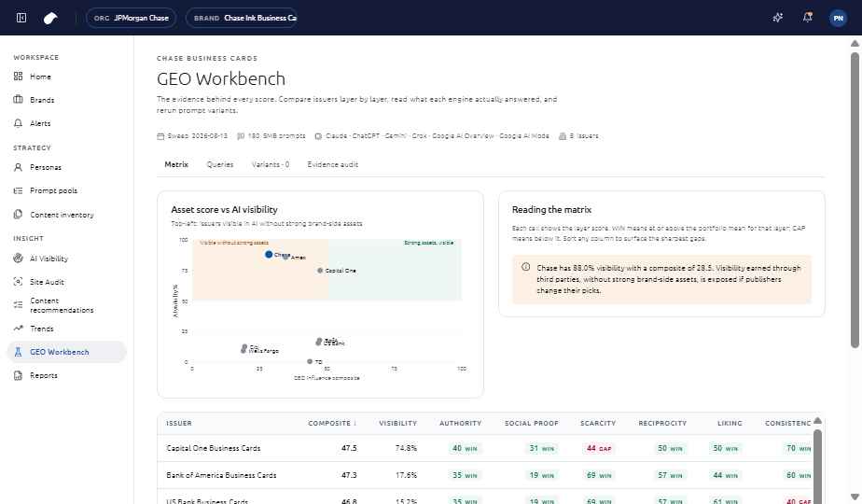Sort table by Authority column
Image resolution: width=862 pixels, height=504 pixels.
click(460, 423)
